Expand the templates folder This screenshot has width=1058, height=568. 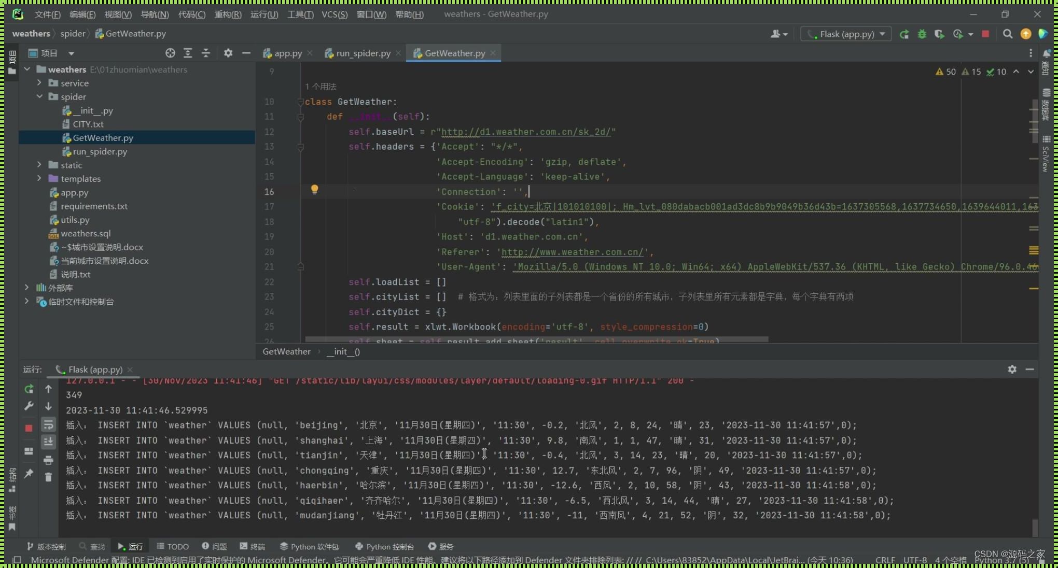[39, 178]
